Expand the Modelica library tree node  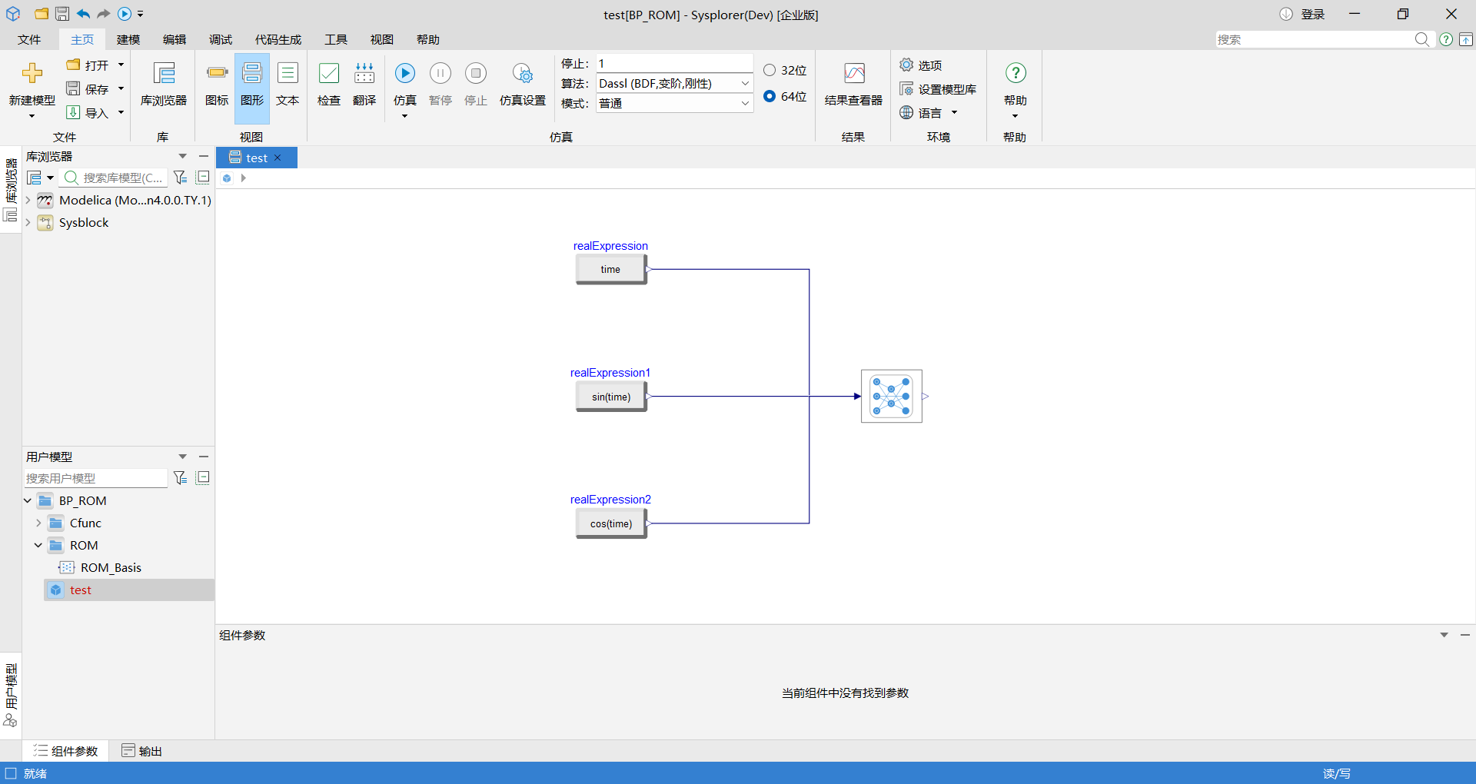28,200
